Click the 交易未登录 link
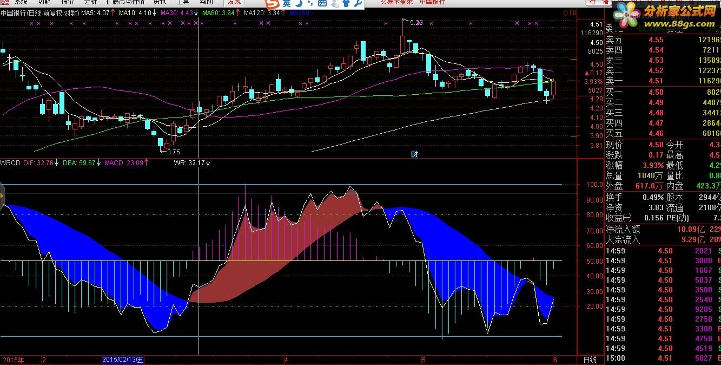The image size is (721, 365). pos(396,2)
